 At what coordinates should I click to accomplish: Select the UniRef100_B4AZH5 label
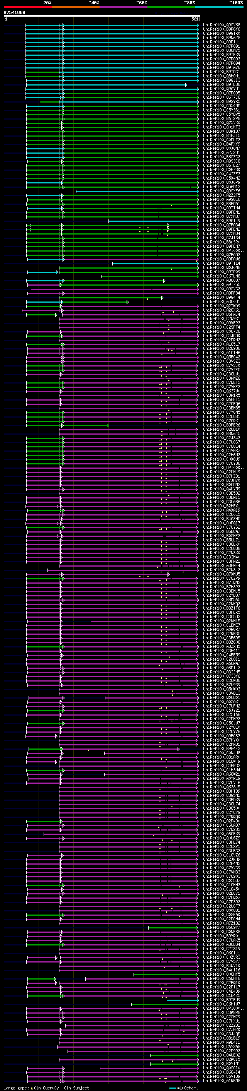[x=222, y=518]
